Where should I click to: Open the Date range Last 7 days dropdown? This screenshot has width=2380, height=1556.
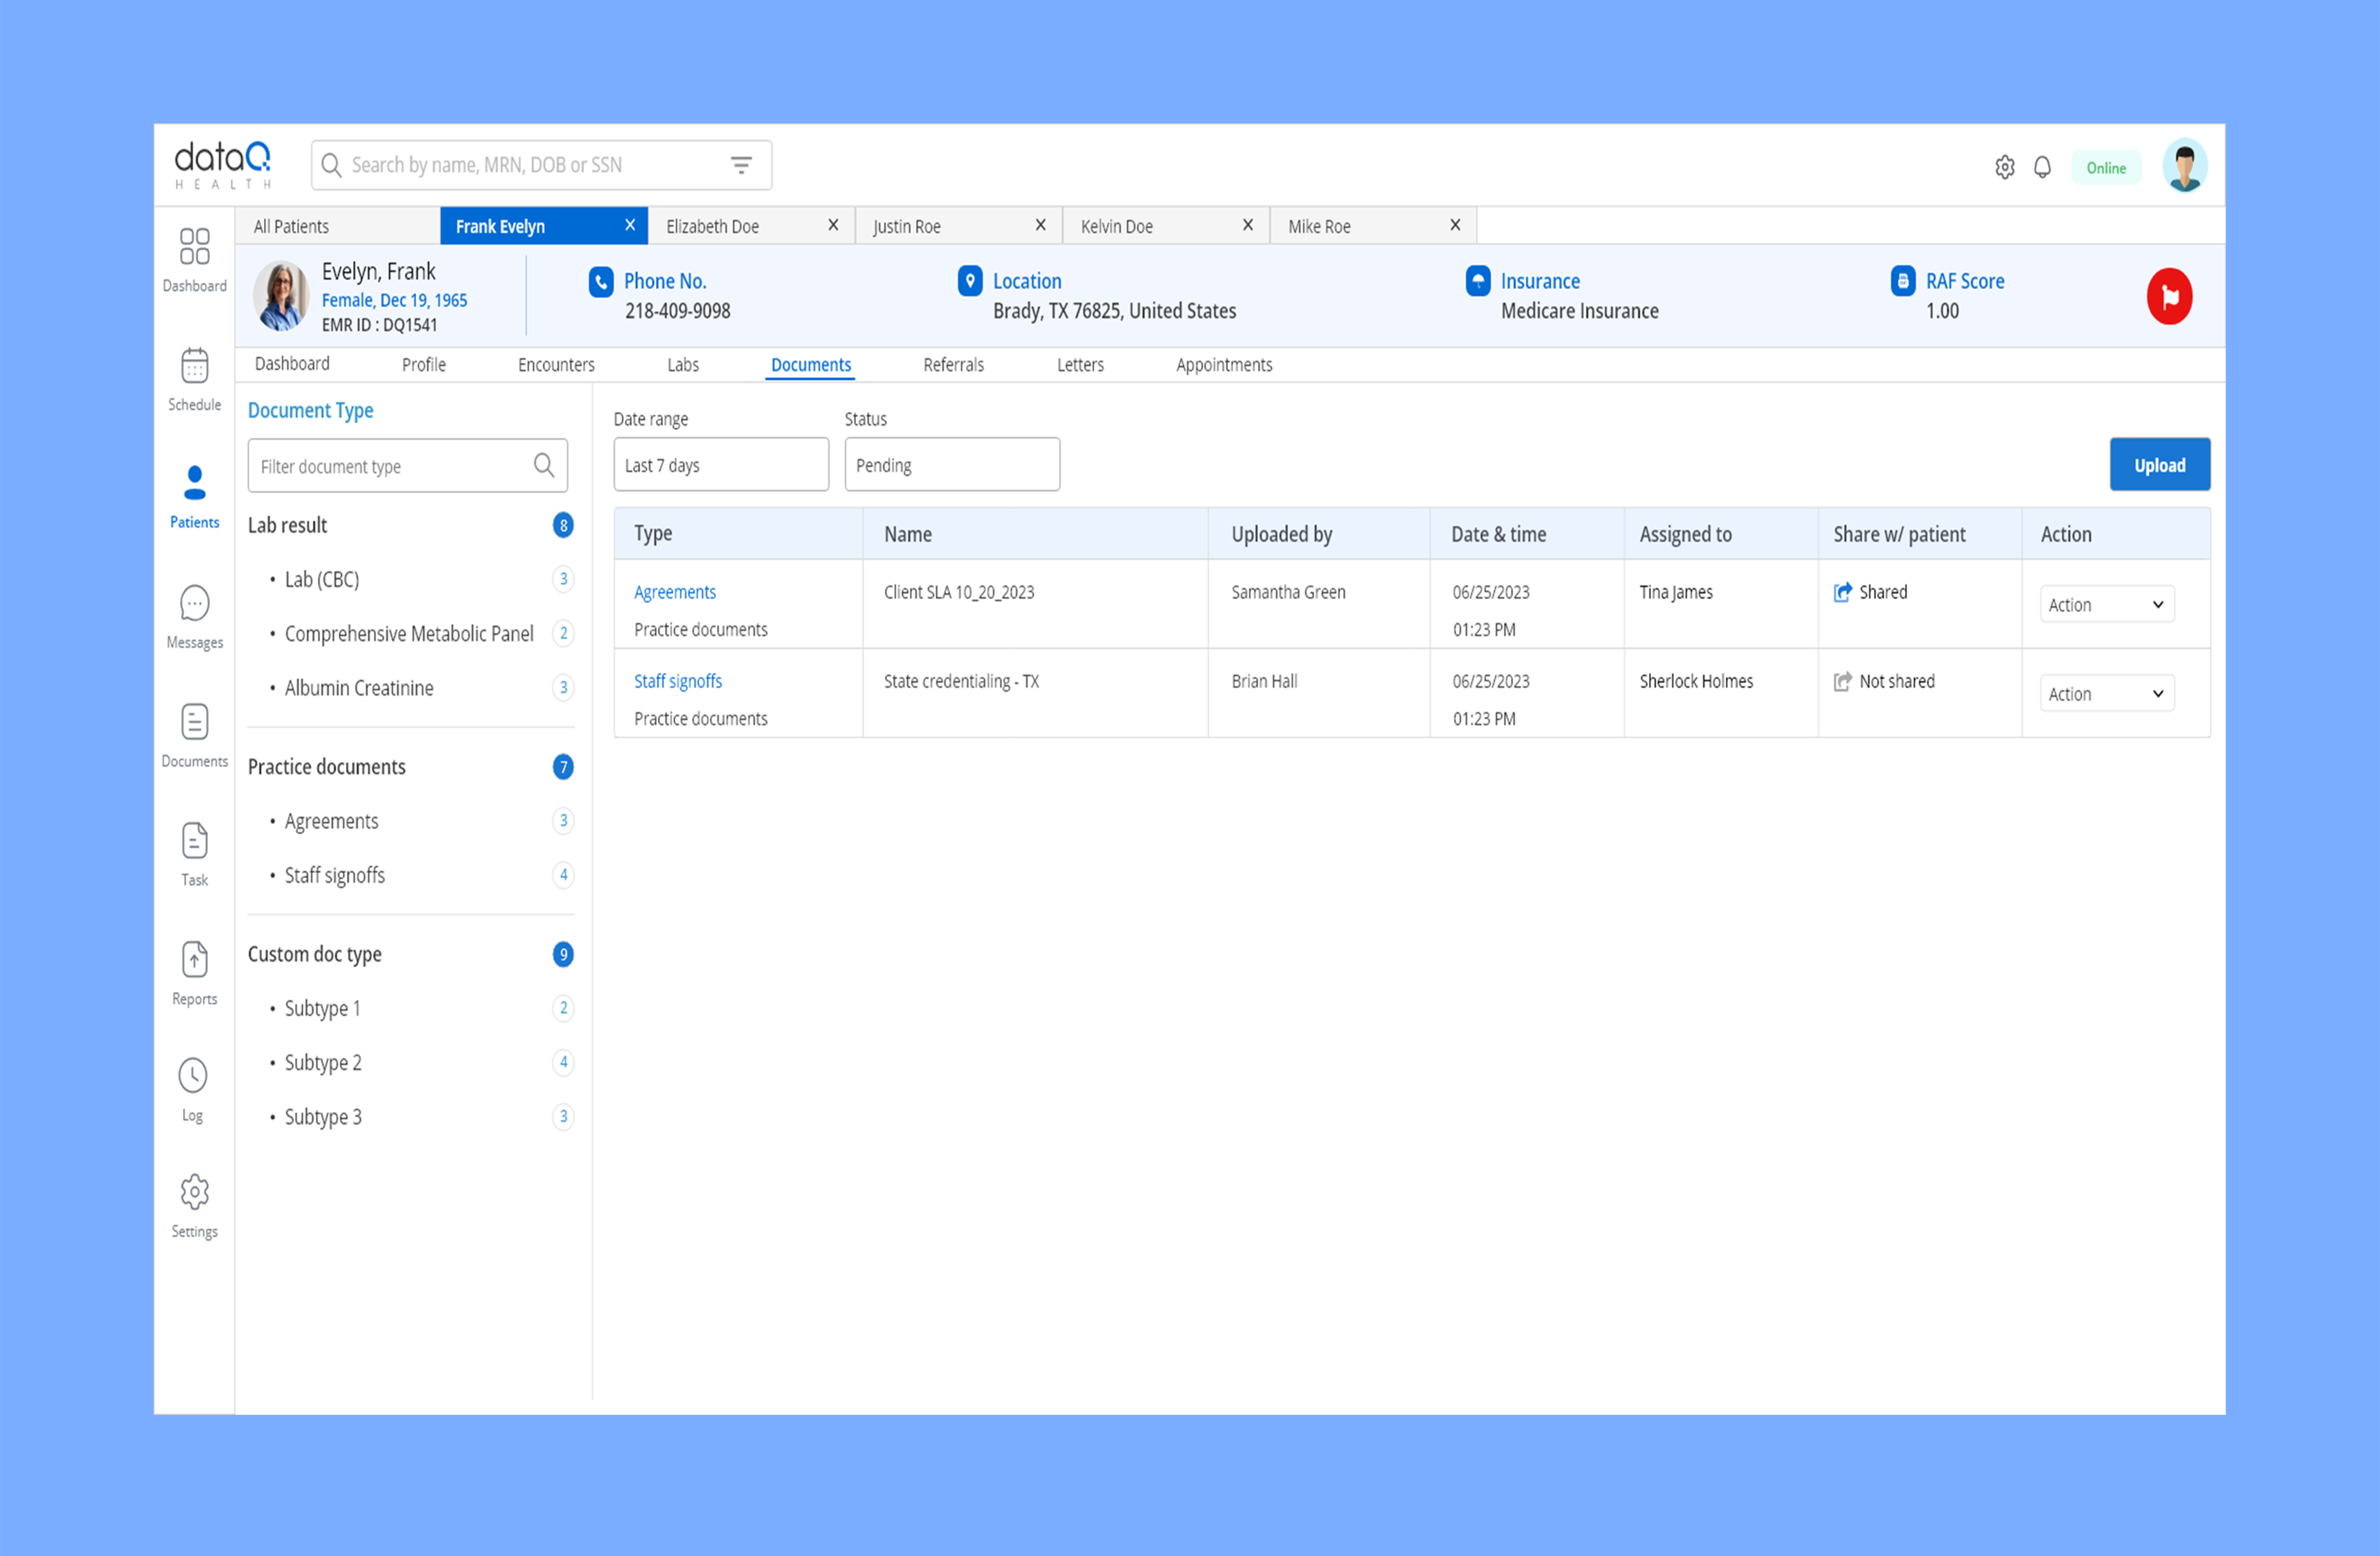click(x=721, y=465)
